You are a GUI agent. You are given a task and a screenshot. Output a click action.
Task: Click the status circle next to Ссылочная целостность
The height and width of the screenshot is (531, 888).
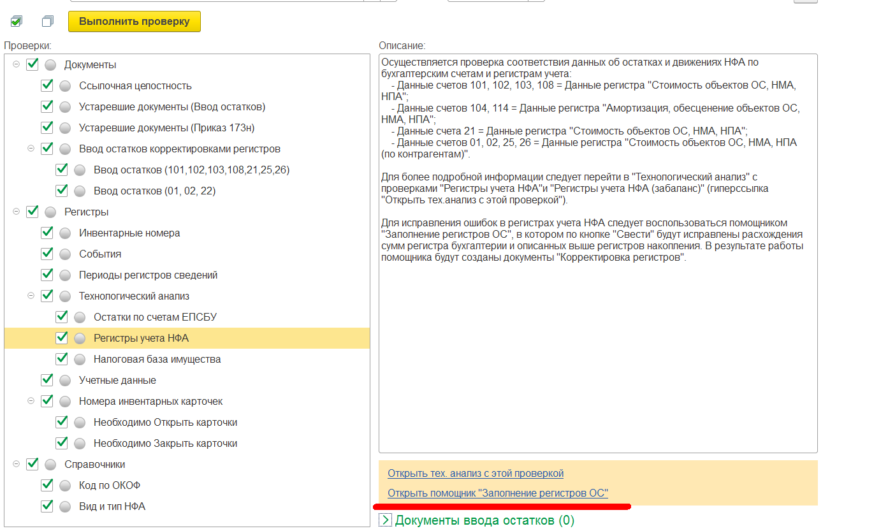click(65, 86)
